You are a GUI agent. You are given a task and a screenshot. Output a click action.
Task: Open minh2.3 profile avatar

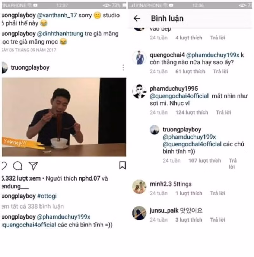tap(139, 187)
